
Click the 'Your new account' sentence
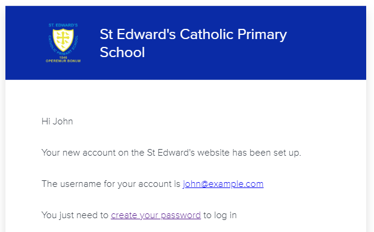(171, 153)
